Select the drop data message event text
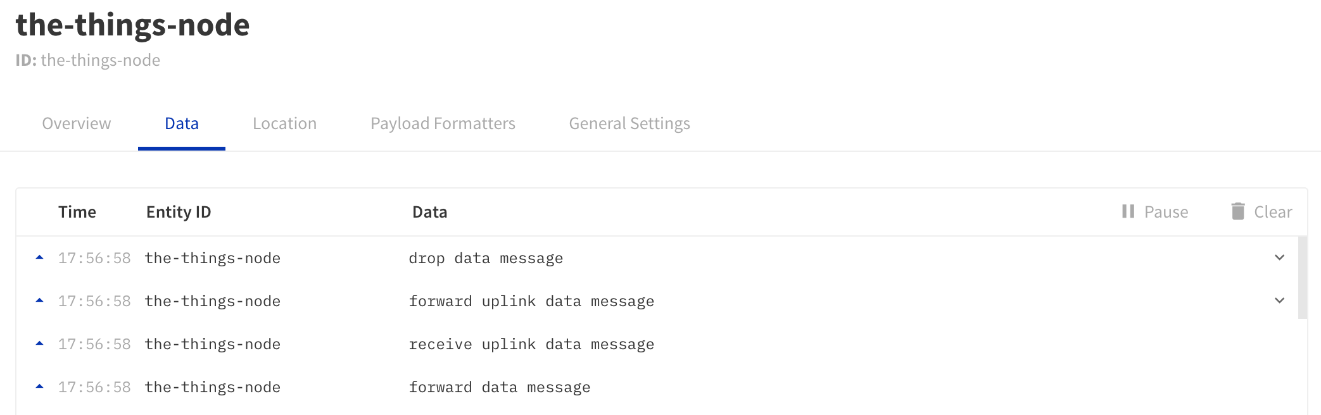 486,257
